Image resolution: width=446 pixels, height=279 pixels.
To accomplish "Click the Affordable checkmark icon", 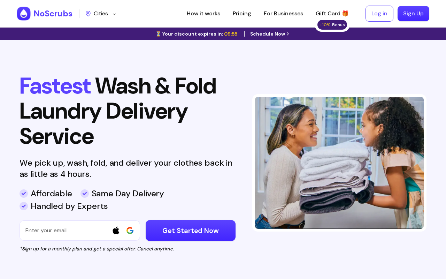I will click(x=24, y=194).
